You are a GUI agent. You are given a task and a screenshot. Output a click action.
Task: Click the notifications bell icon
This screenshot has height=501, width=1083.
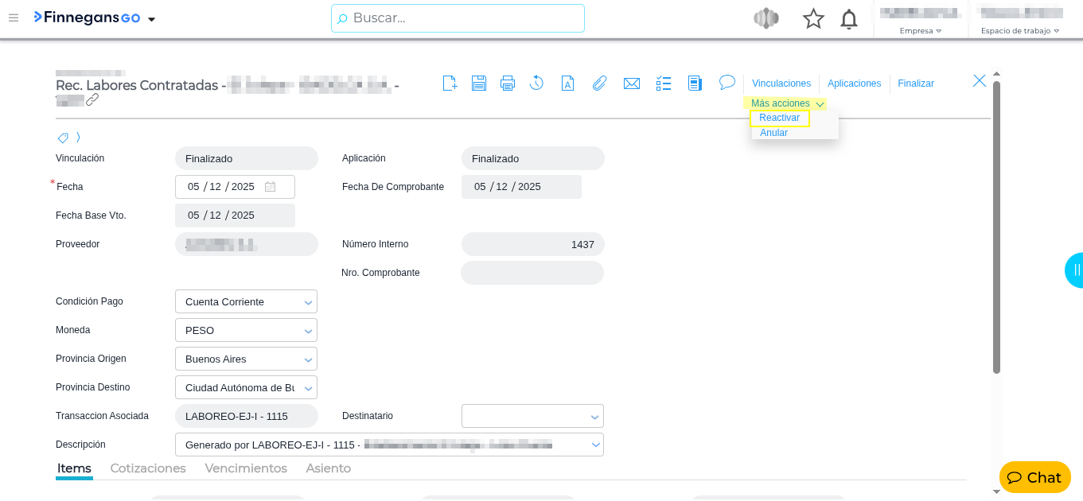point(849,18)
